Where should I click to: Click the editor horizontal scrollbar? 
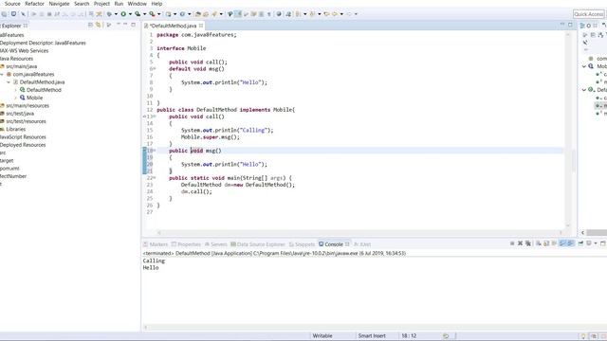click(x=359, y=232)
